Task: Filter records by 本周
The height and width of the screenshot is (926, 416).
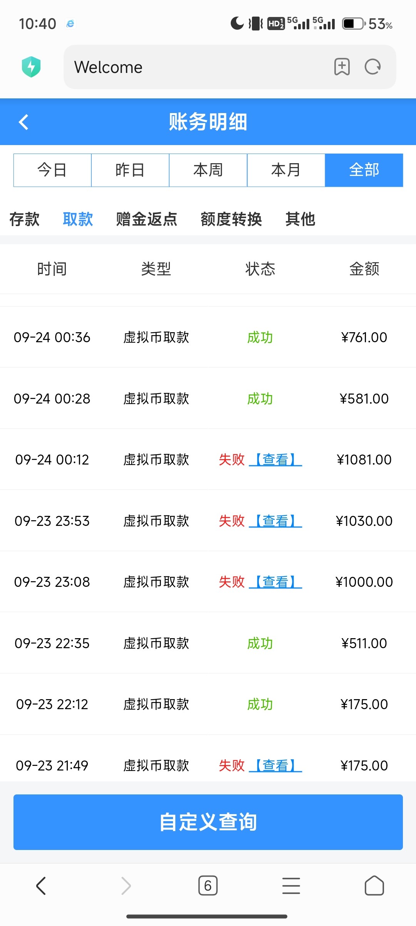Action: pyautogui.click(x=208, y=170)
